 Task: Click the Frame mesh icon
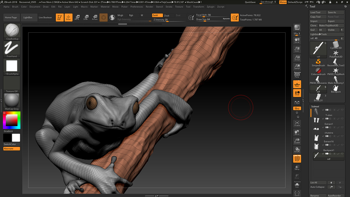297,124
